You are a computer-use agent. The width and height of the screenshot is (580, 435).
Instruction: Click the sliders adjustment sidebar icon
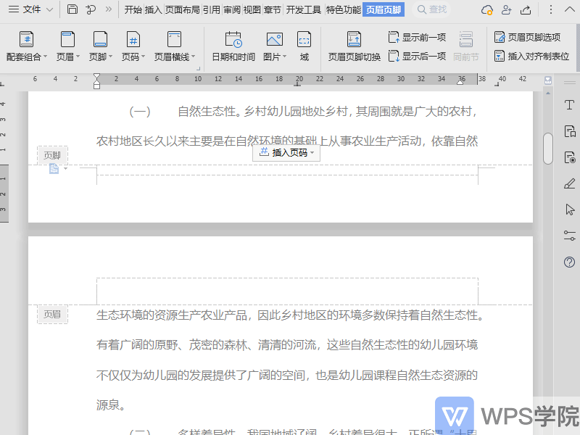click(x=570, y=236)
